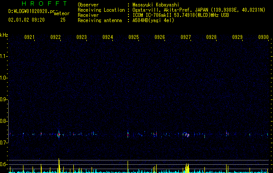273x173 pixels.
Task: Select antenna value A504HB(yagi 4el)
Action: click(x=153, y=20)
